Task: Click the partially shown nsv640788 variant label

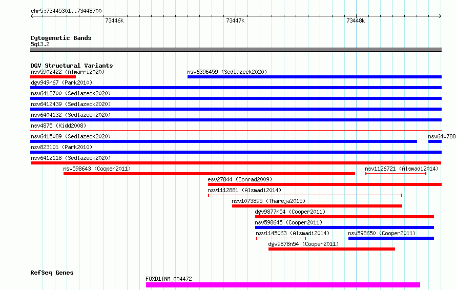Action: tap(442, 136)
